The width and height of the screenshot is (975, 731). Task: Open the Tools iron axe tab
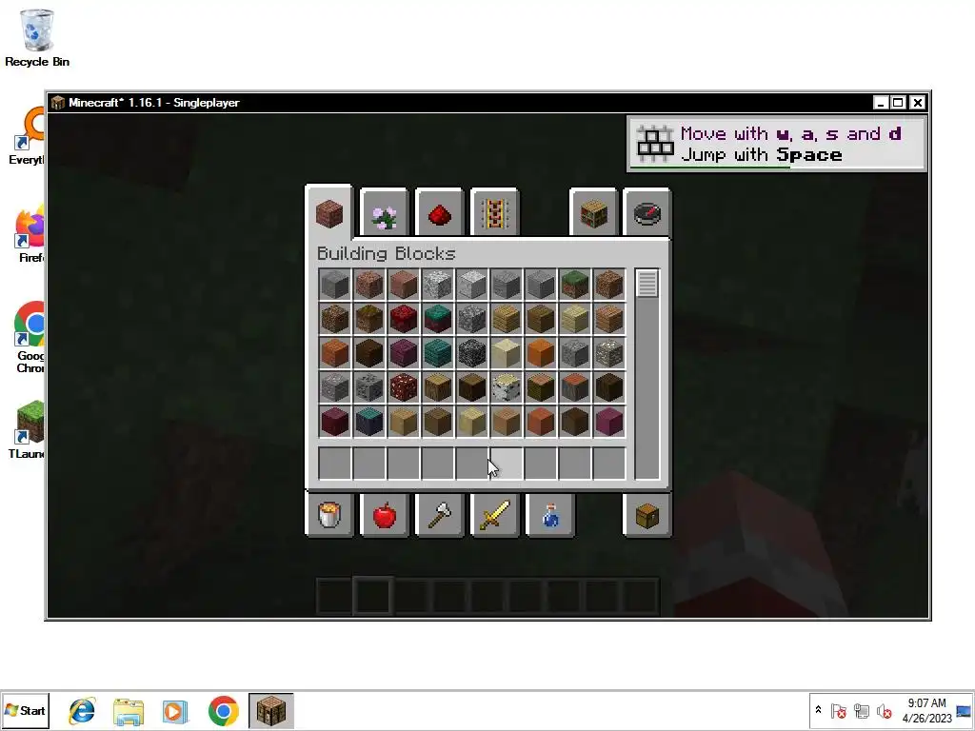click(x=440, y=515)
